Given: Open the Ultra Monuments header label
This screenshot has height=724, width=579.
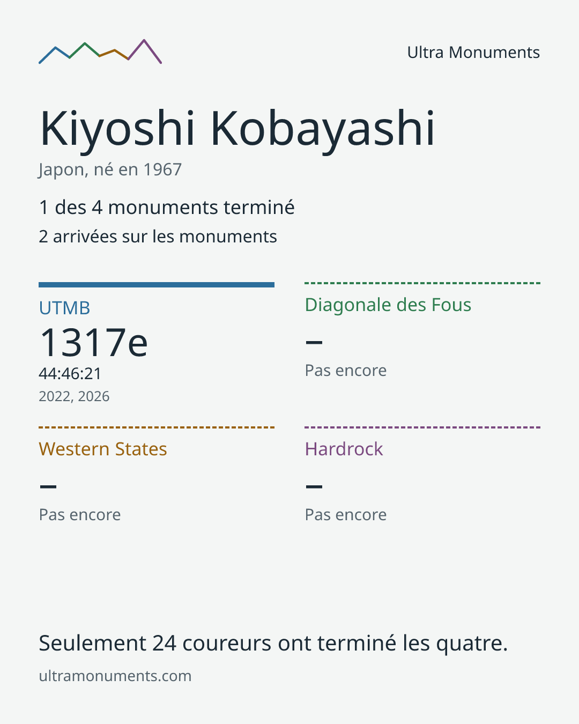Looking at the screenshot, I should point(473,53).
